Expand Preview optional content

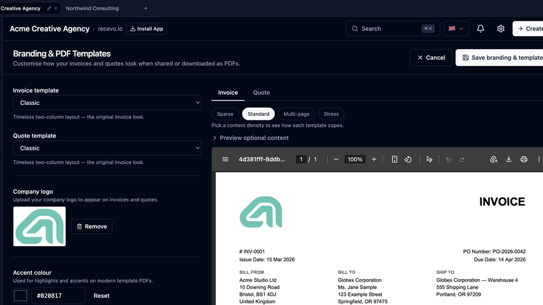coord(251,138)
